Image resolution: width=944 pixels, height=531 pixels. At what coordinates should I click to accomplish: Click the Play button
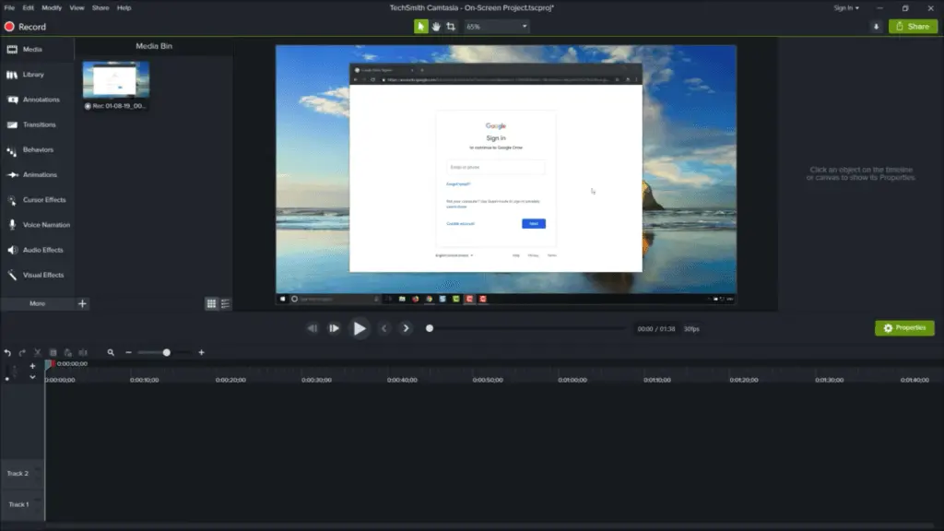point(360,329)
